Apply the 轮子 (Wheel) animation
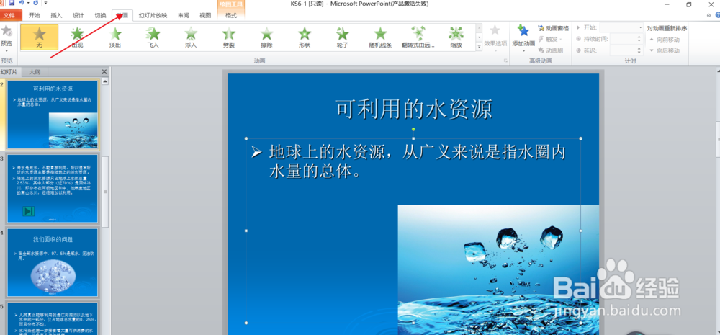Viewport: 720px width, 335px height. pos(342,37)
